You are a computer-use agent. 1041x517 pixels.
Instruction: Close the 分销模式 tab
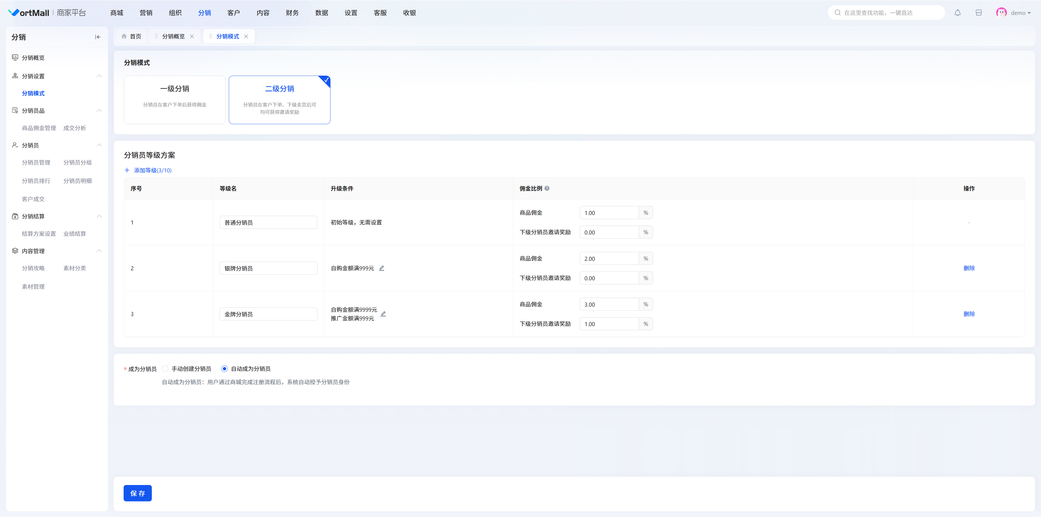pos(246,36)
